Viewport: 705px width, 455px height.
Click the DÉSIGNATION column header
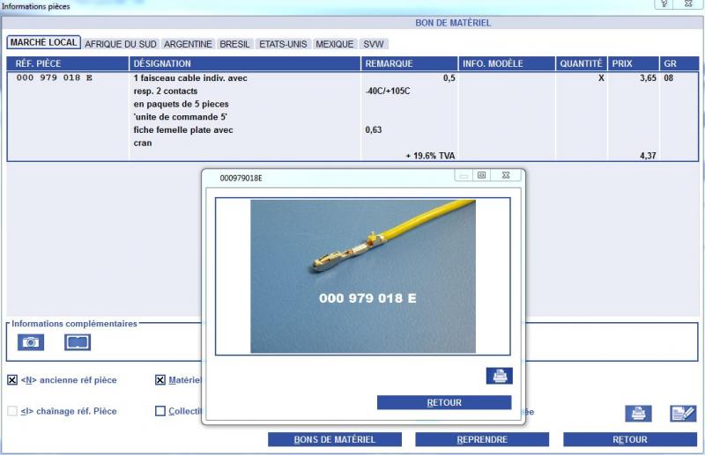tap(245, 63)
